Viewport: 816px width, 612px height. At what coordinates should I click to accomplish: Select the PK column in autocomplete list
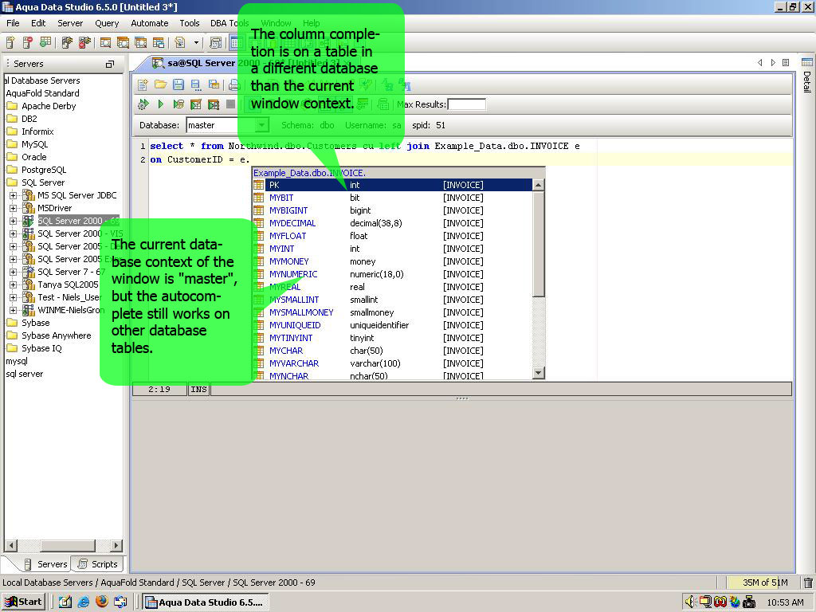pyautogui.click(x=392, y=185)
